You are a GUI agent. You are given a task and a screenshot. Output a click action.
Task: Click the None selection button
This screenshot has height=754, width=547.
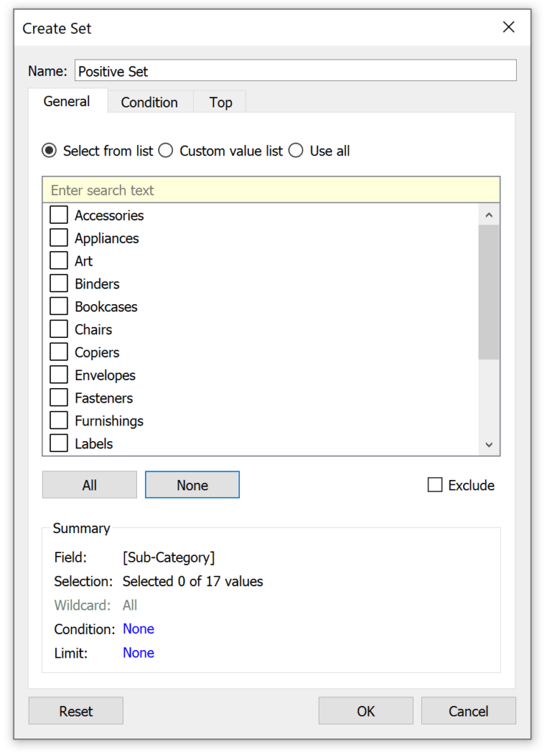192,485
